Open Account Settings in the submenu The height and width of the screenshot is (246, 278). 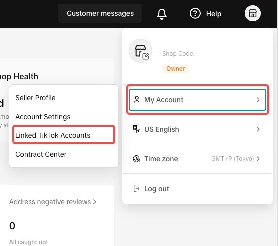coord(43,117)
